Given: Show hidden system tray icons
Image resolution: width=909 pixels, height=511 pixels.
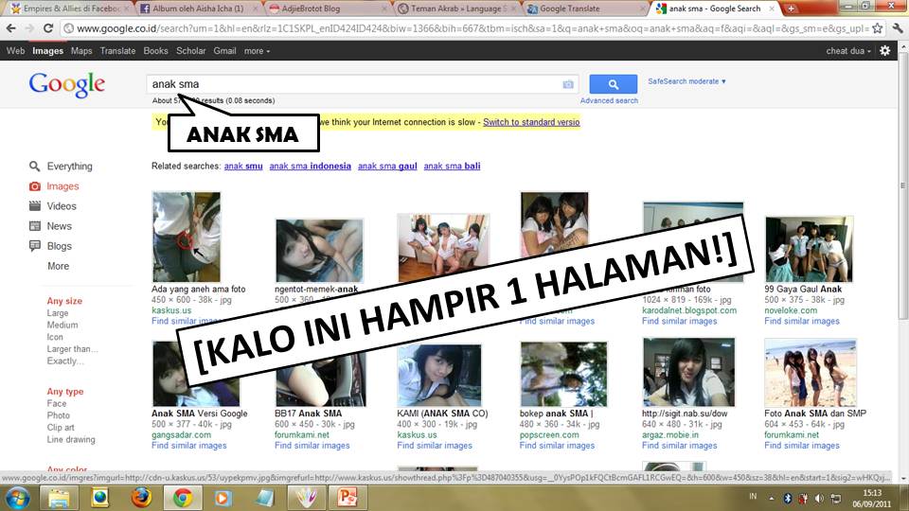Looking at the screenshot, I should [x=772, y=499].
